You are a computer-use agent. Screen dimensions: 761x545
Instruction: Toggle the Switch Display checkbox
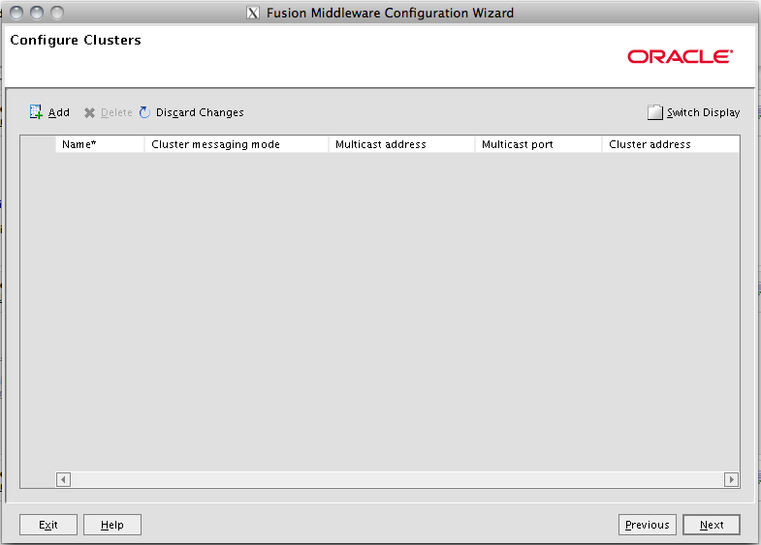(654, 112)
